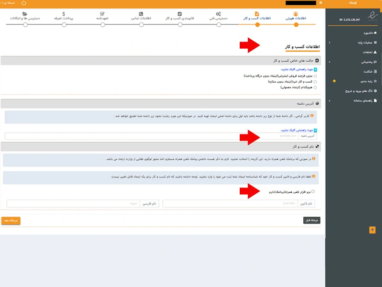This screenshot has height=287, width=382.
Task: Click the اینماد title in the top bar
Action: (x=352, y=3)
